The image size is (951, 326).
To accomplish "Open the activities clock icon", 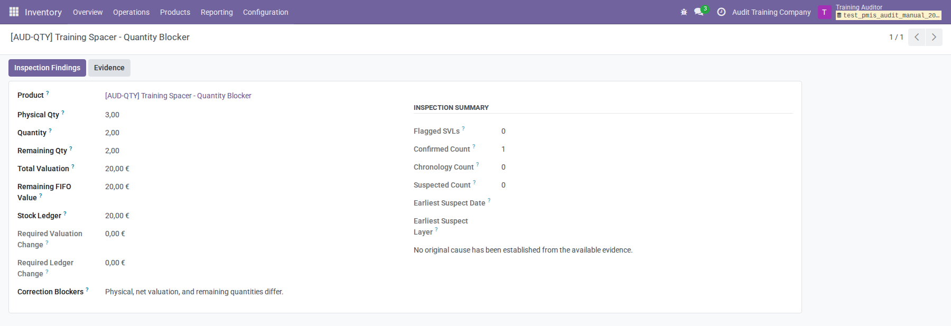I will (721, 12).
